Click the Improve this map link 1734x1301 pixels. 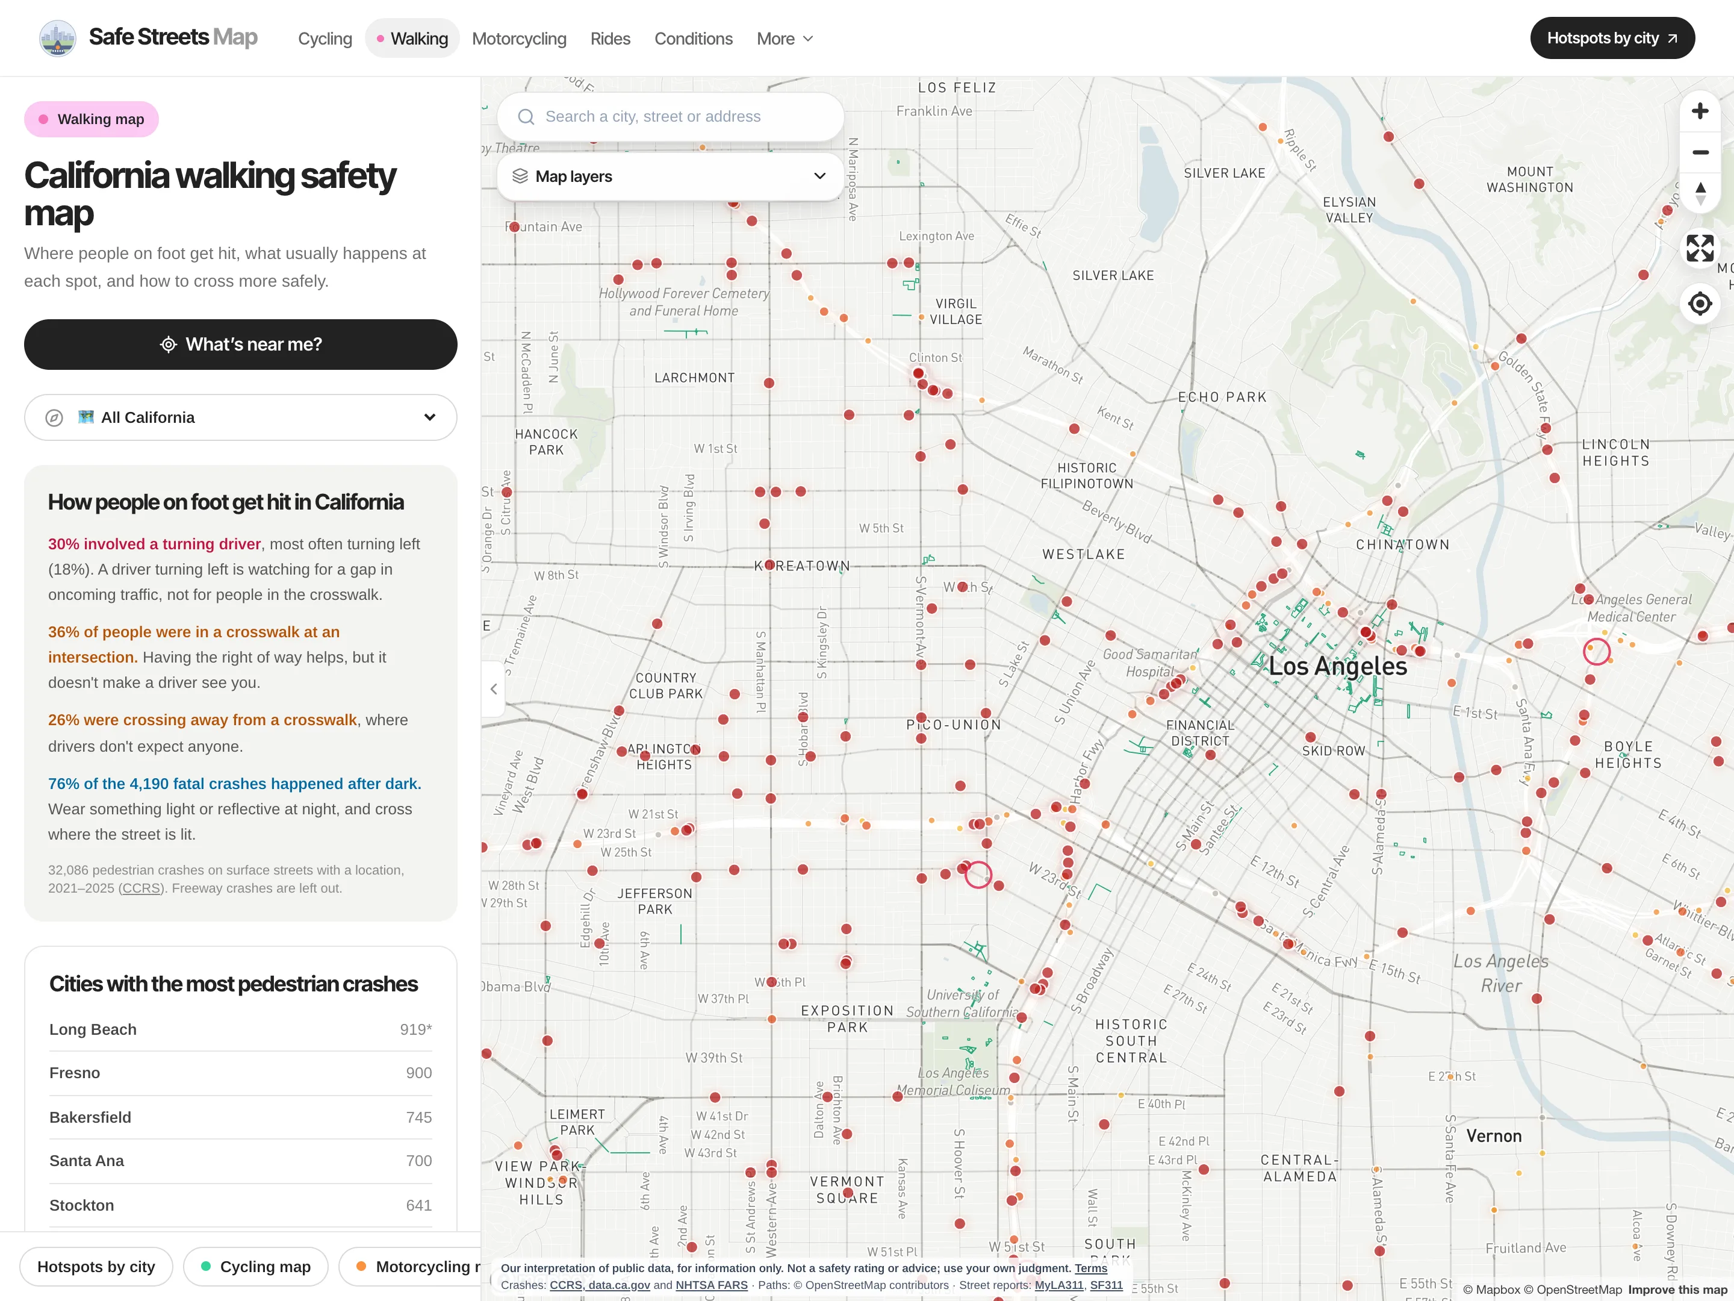[x=1677, y=1290]
